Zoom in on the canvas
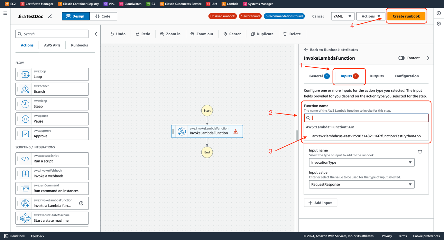Image resolution: width=444 pixels, height=240 pixels. tap(170, 34)
